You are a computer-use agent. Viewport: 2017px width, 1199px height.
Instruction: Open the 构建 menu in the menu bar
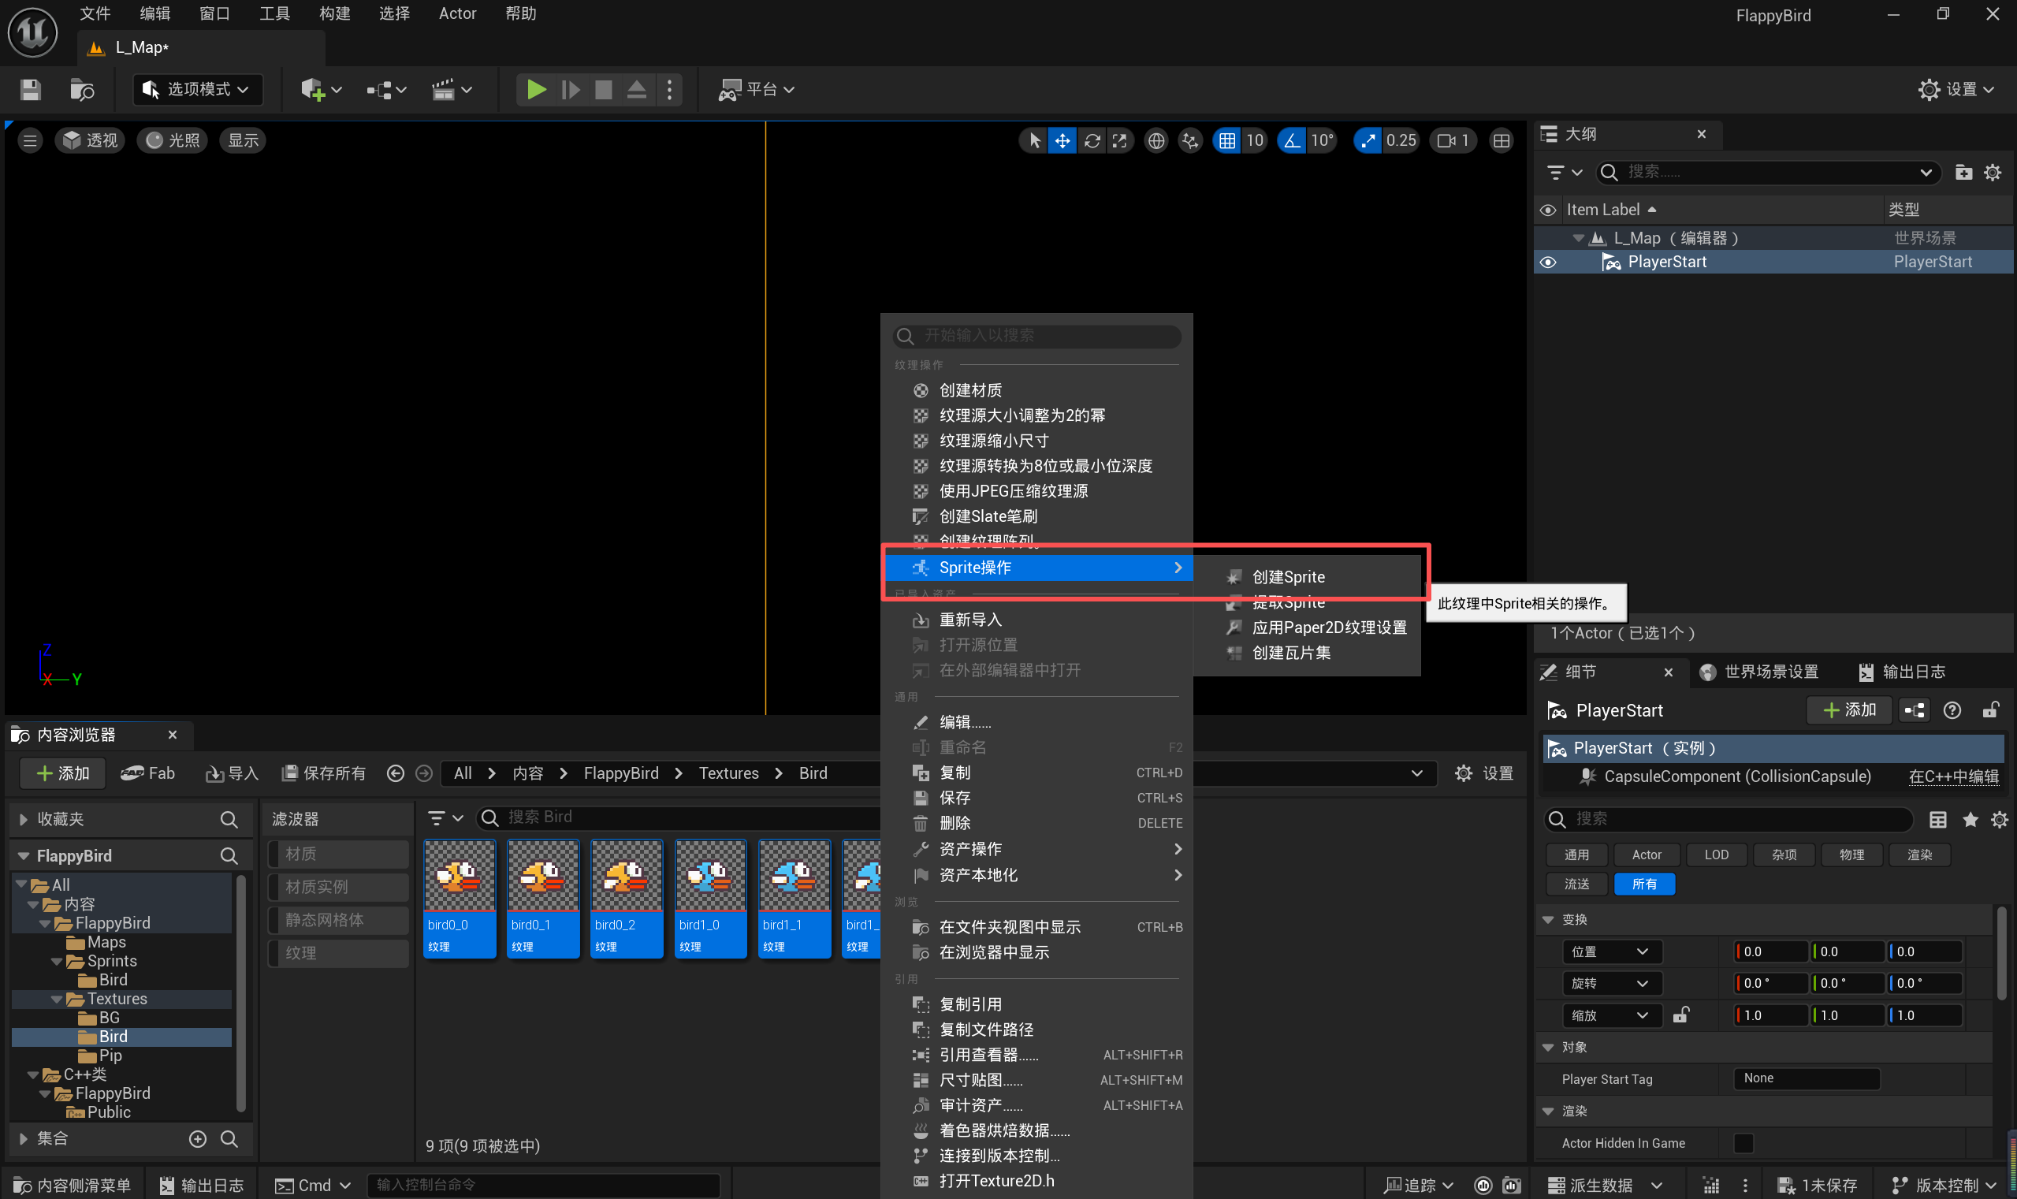coord(334,13)
